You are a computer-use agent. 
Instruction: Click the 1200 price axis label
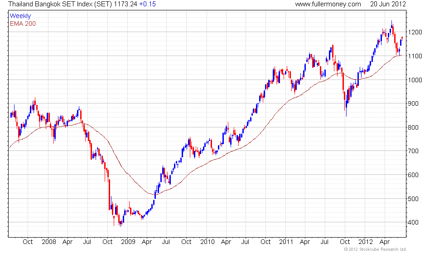tap(415, 32)
